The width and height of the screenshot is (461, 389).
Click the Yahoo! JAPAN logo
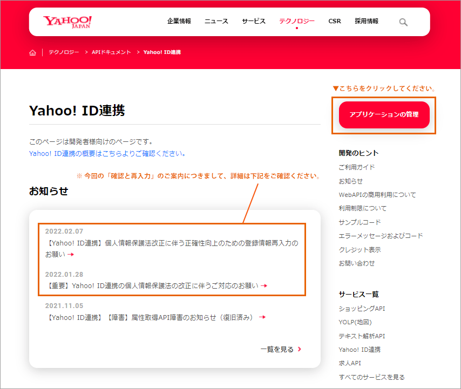67,22
